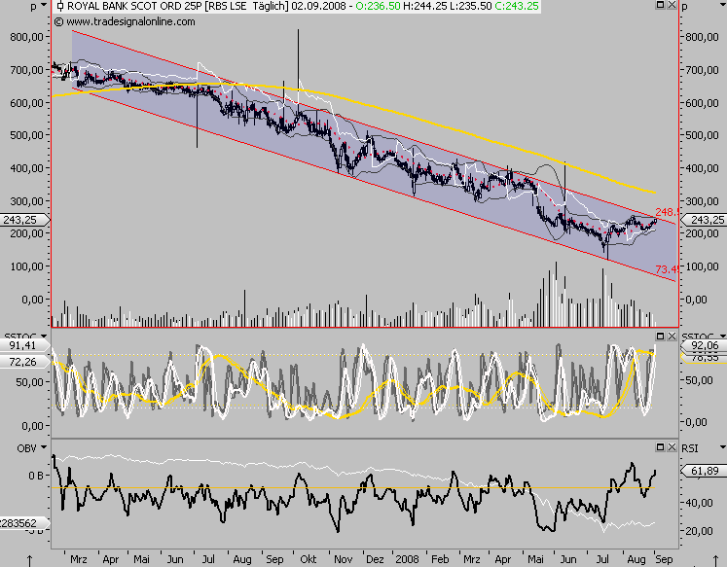Click the 500,00 label on right price axis

pos(702,135)
